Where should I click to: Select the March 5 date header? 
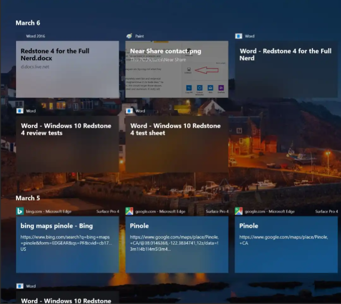pos(28,198)
